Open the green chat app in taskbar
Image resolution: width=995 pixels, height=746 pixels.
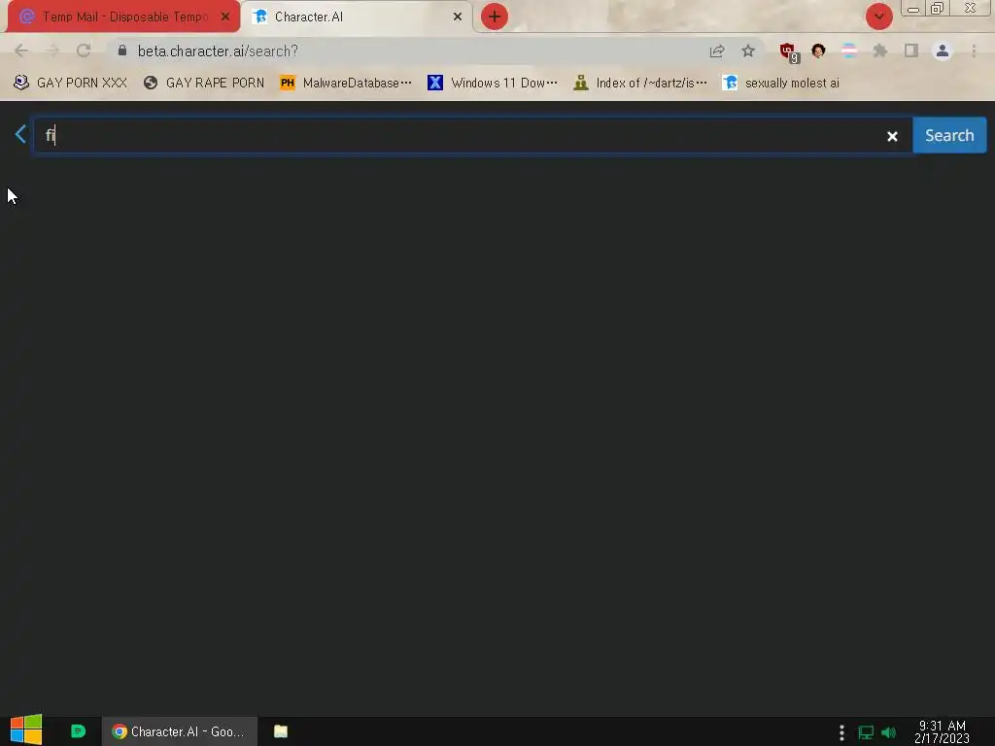click(78, 730)
